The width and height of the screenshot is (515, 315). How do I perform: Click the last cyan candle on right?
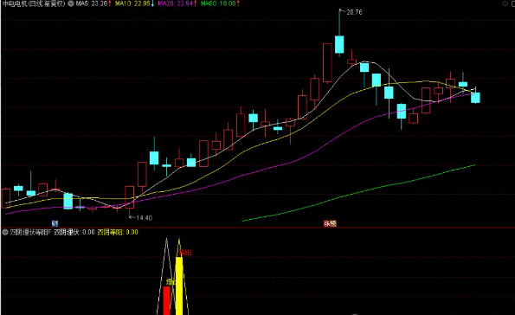click(475, 98)
